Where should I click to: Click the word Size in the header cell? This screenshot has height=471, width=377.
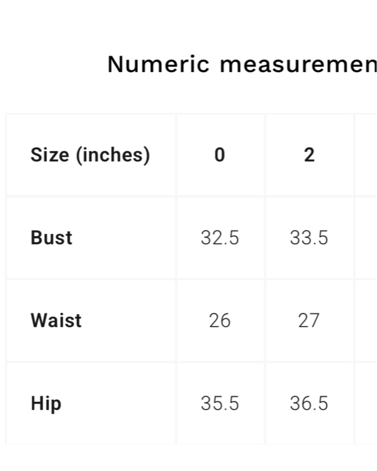(50, 155)
